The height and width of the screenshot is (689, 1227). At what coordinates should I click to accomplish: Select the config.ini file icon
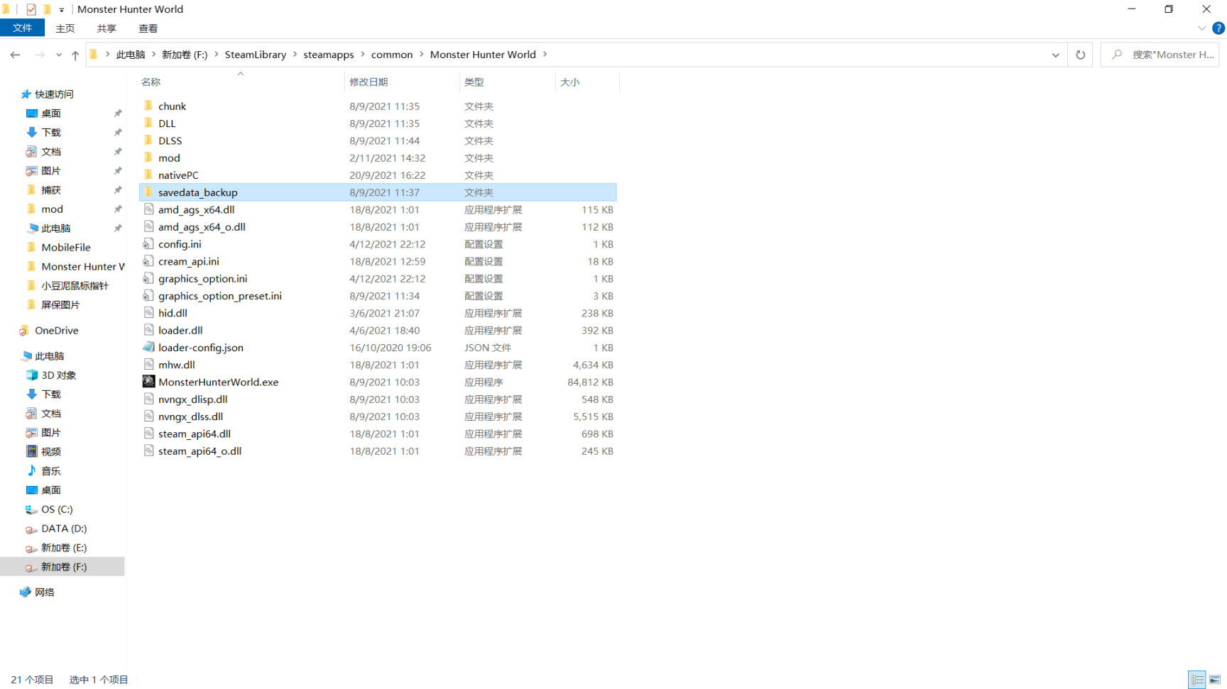(148, 244)
